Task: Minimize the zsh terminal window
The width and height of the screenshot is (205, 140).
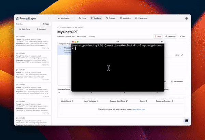Action: point(75,42)
